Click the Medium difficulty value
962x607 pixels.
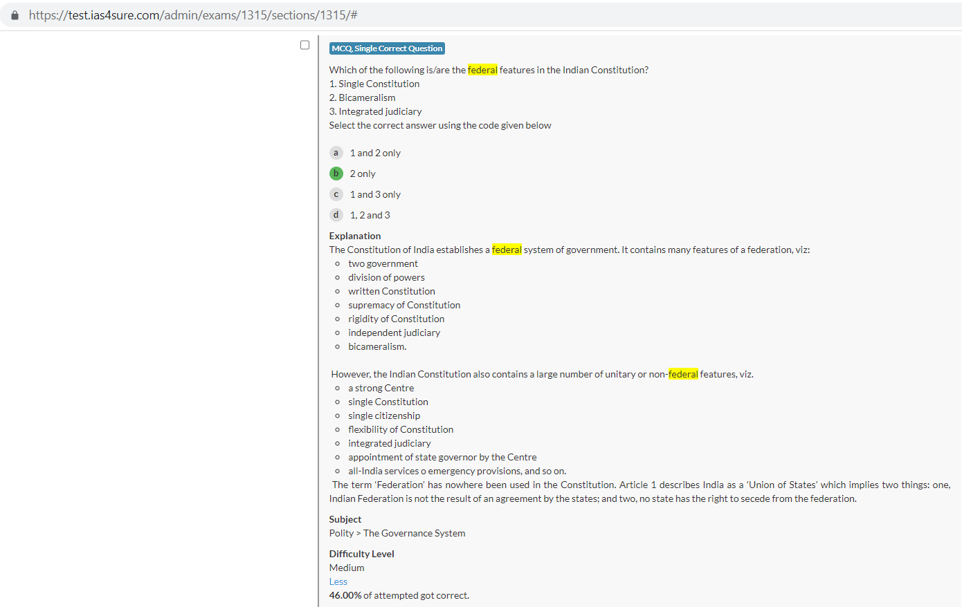(x=347, y=568)
